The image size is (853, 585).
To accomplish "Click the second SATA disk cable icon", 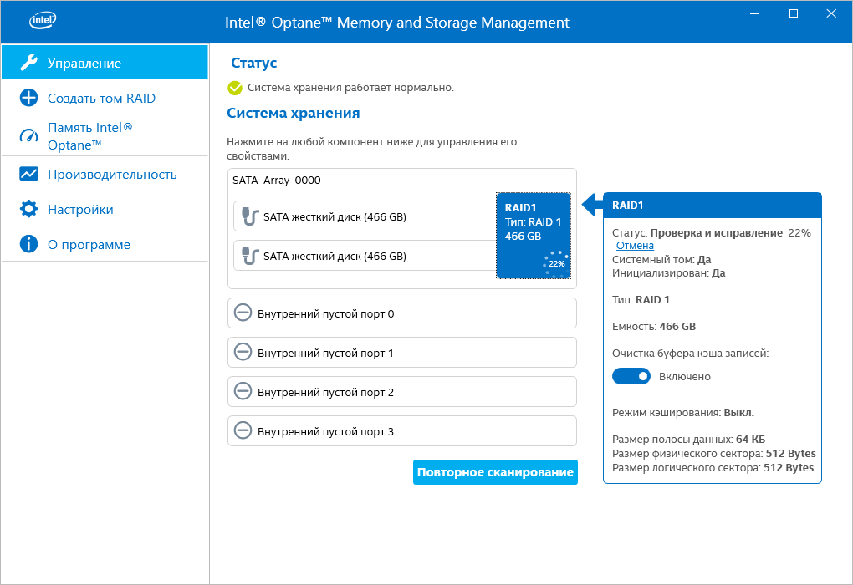I will click(x=248, y=255).
